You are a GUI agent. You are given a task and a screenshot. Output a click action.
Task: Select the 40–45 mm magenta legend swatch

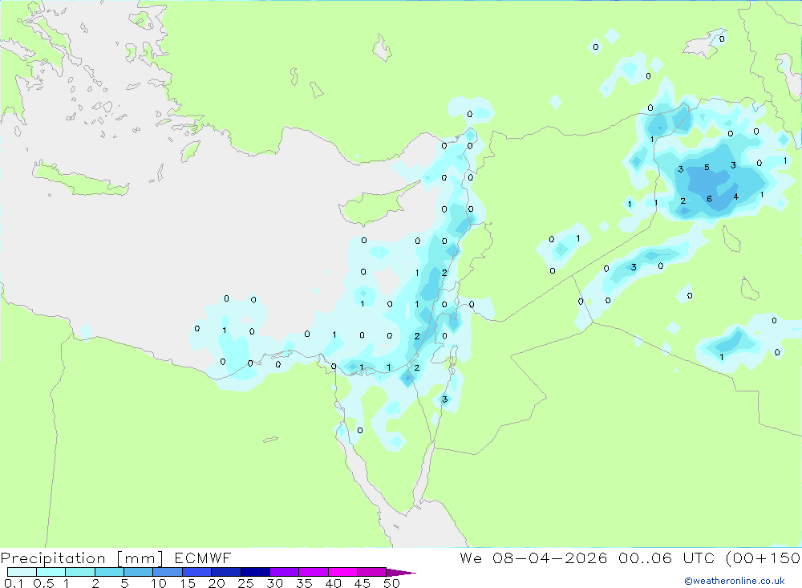pyautogui.click(x=342, y=572)
